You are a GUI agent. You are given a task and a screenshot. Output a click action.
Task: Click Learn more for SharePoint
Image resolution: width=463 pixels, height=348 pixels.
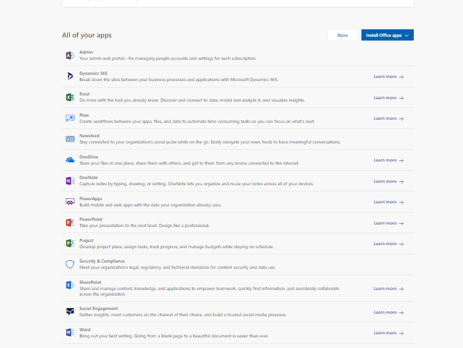pos(389,289)
